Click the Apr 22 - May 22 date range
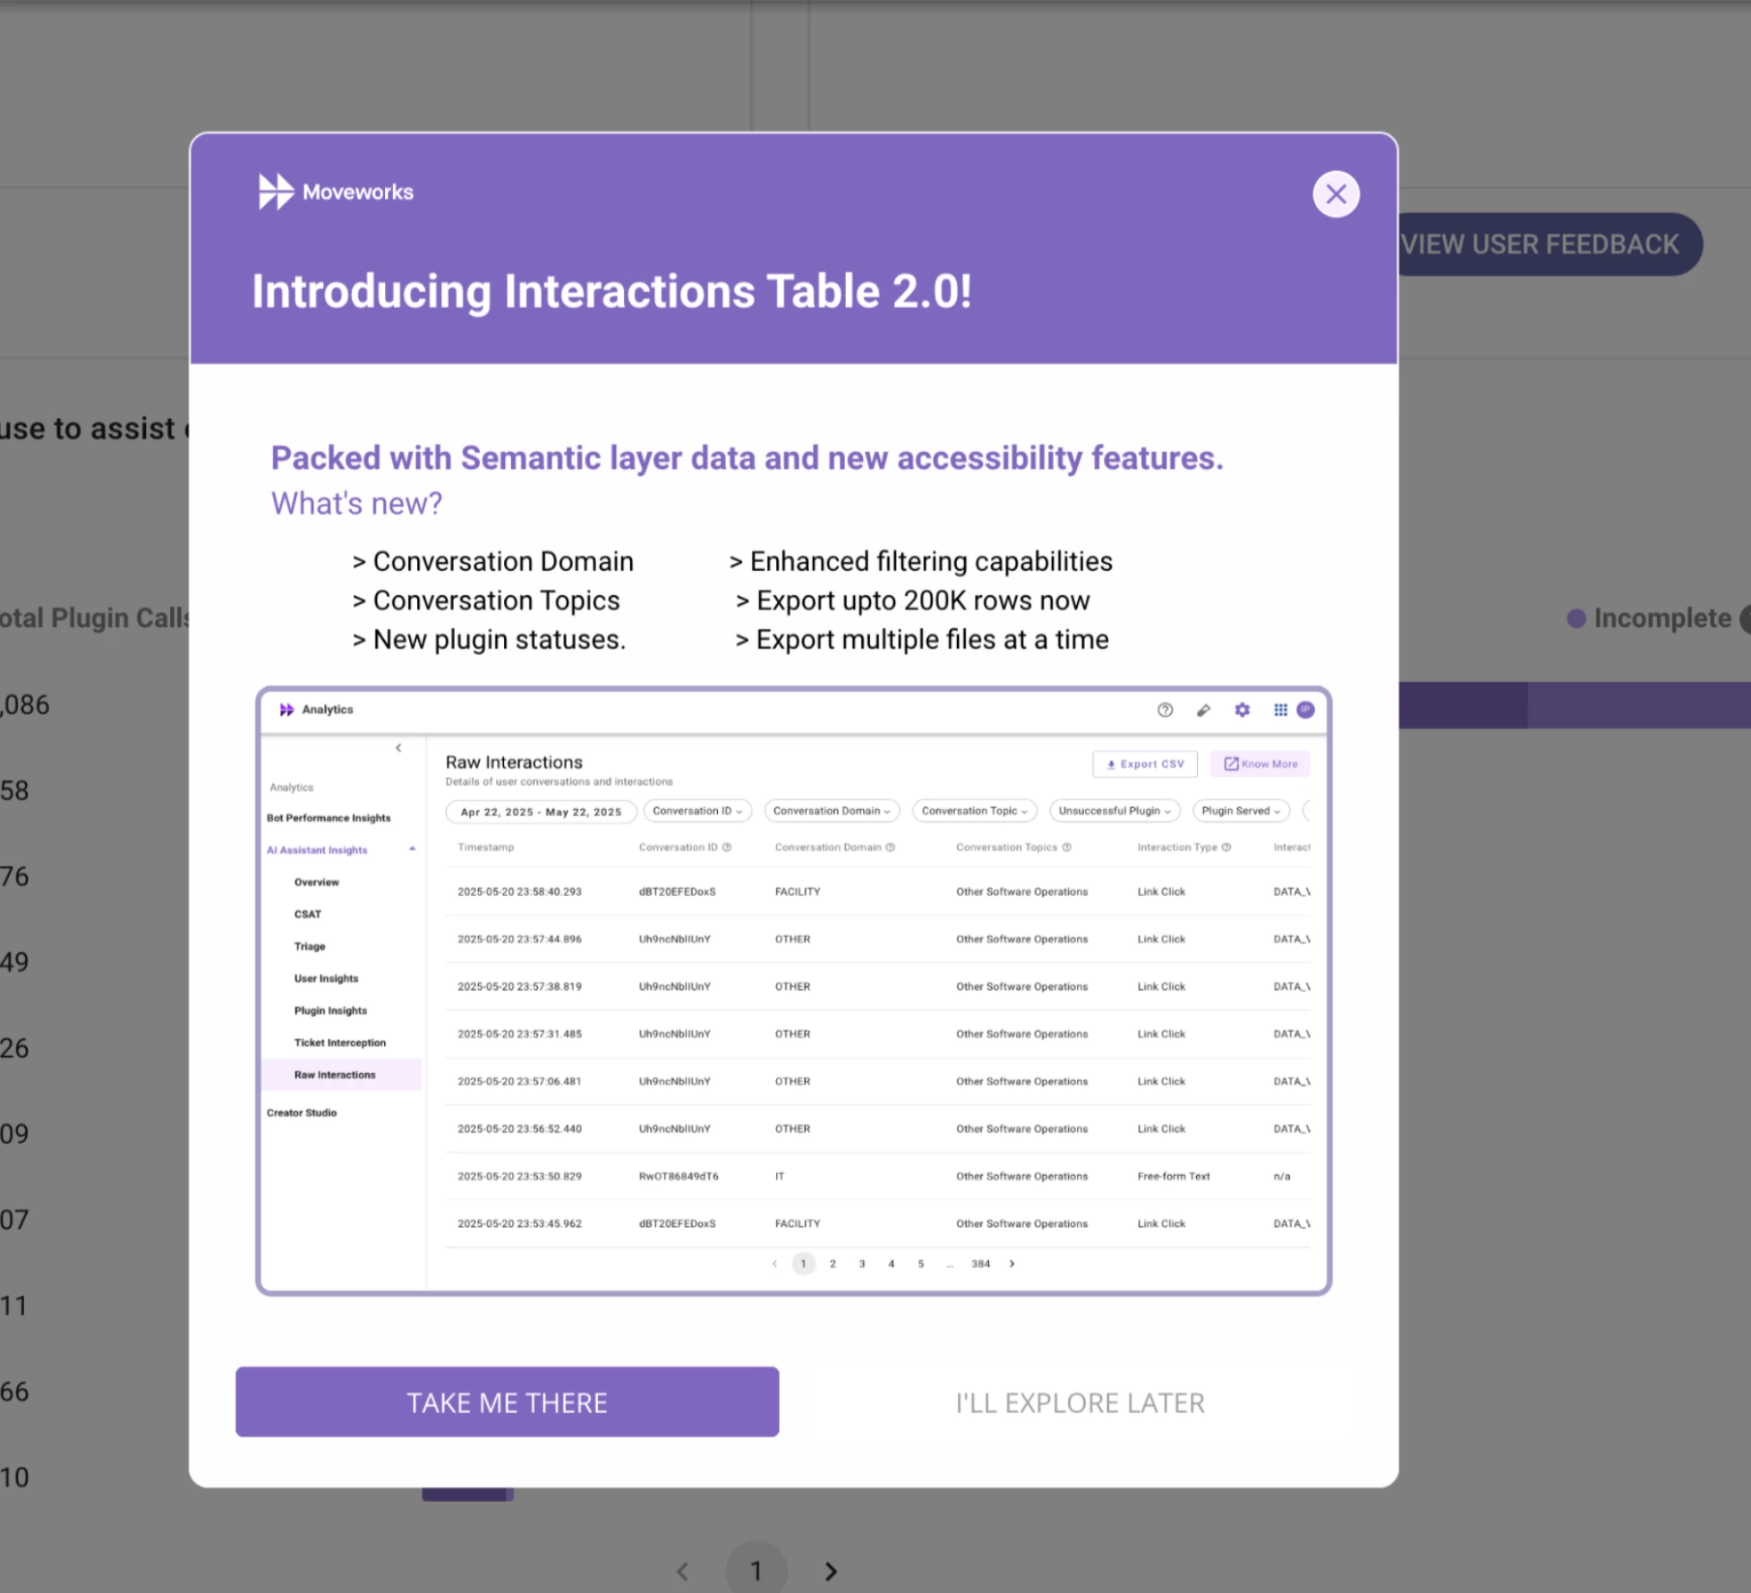 coord(541,812)
